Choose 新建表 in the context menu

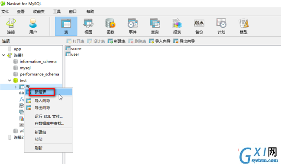48,92
